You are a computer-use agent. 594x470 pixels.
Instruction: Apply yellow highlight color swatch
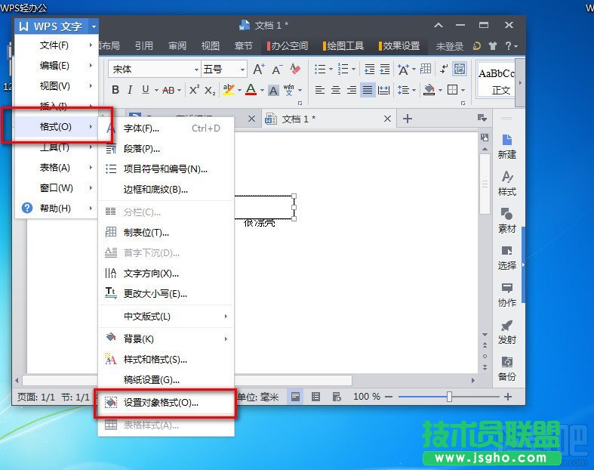coord(228,90)
